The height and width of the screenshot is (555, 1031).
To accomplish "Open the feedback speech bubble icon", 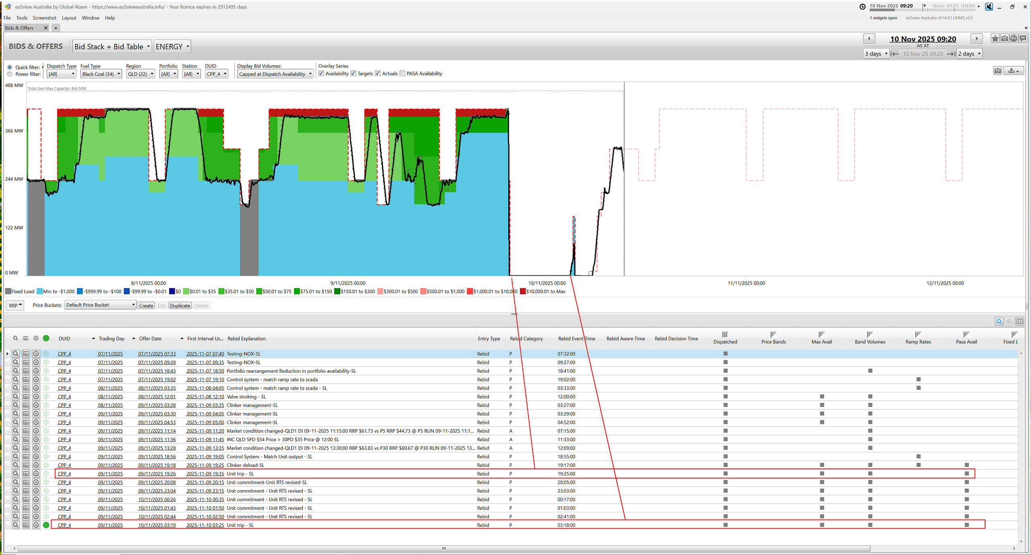I will pyautogui.click(x=1023, y=39).
